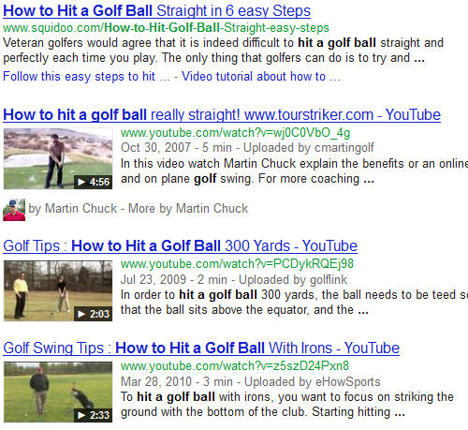Screen dimensions: 468x430
Task: Click the play badge showing 4:56
Action: coord(93,182)
